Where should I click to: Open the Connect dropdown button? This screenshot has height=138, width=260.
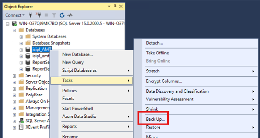(x=15, y=15)
